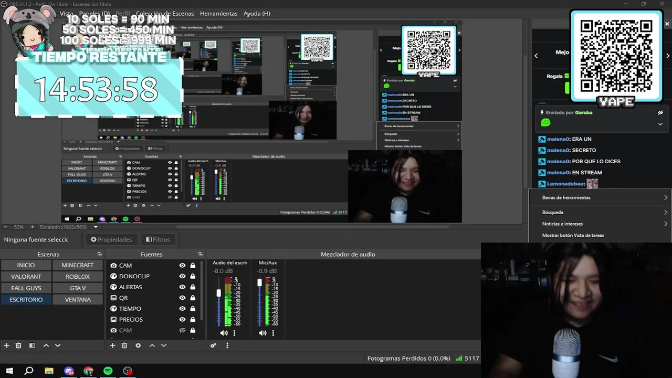Click the browser icon of DONOCLIP source
672x378 pixels.
(x=113, y=276)
